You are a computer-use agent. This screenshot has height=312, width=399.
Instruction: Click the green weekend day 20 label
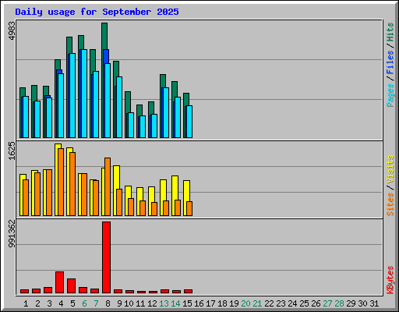(x=245, y=303)
